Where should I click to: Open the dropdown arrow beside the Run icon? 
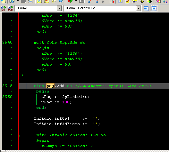76,1
